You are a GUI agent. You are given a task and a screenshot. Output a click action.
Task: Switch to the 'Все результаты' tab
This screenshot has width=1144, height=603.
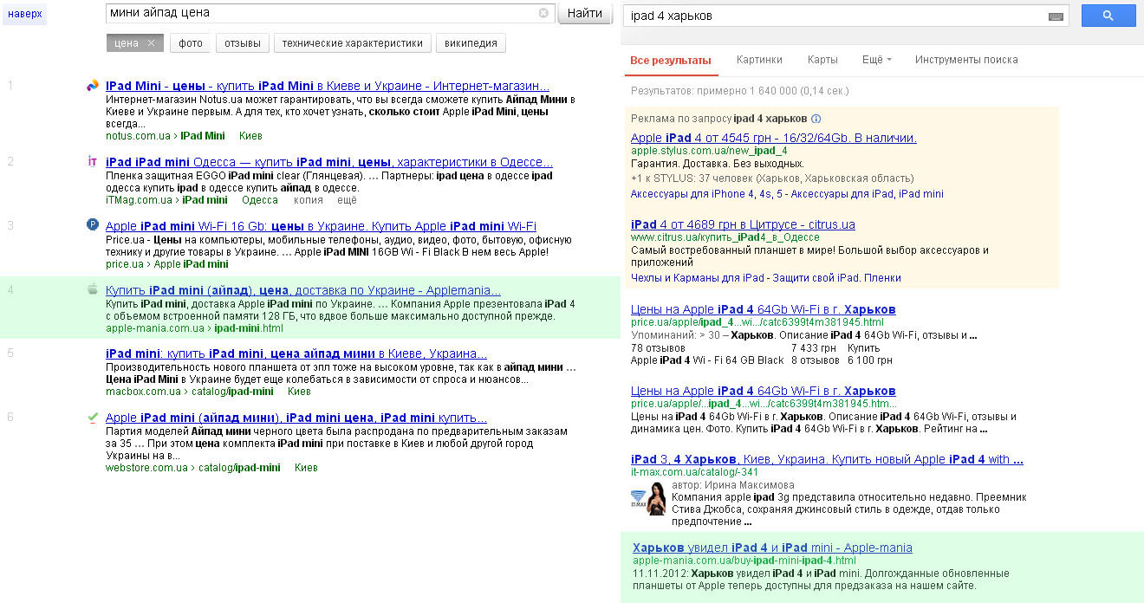[671, 61]
